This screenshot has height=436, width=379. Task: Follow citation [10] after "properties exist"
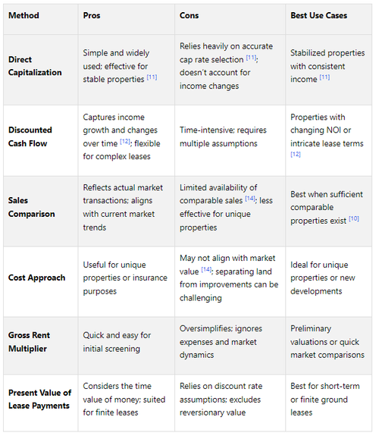[354, 218]
